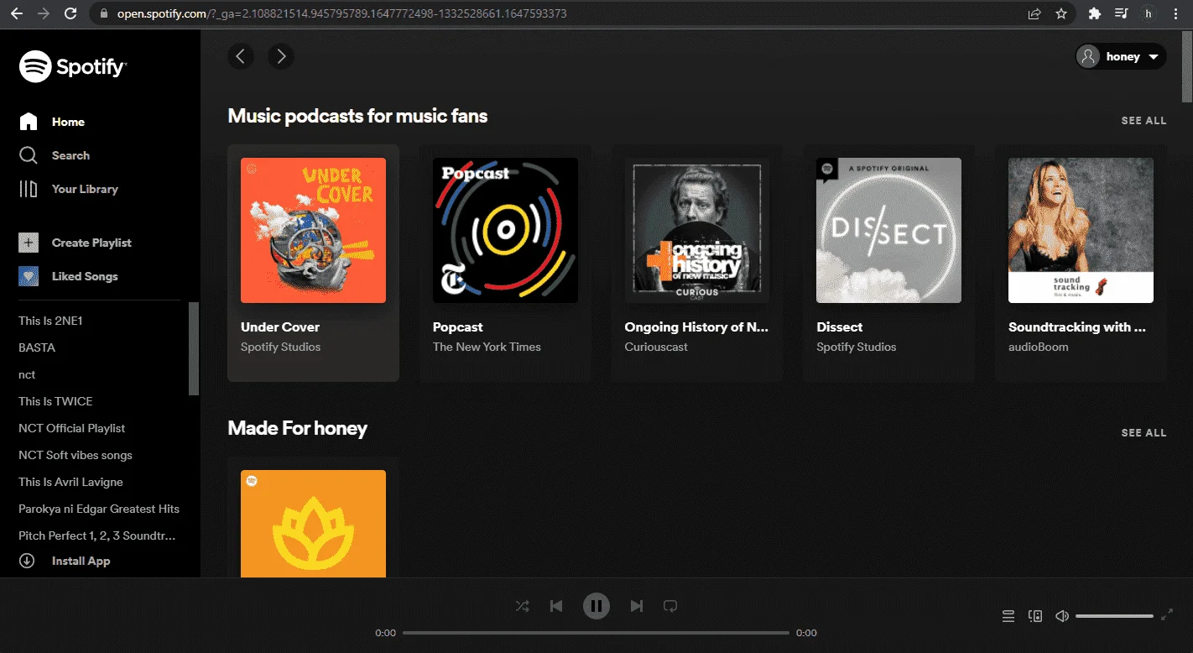Click the Under Cover cover art
Screen dimensions: 1193x653
tap(313, 230)
